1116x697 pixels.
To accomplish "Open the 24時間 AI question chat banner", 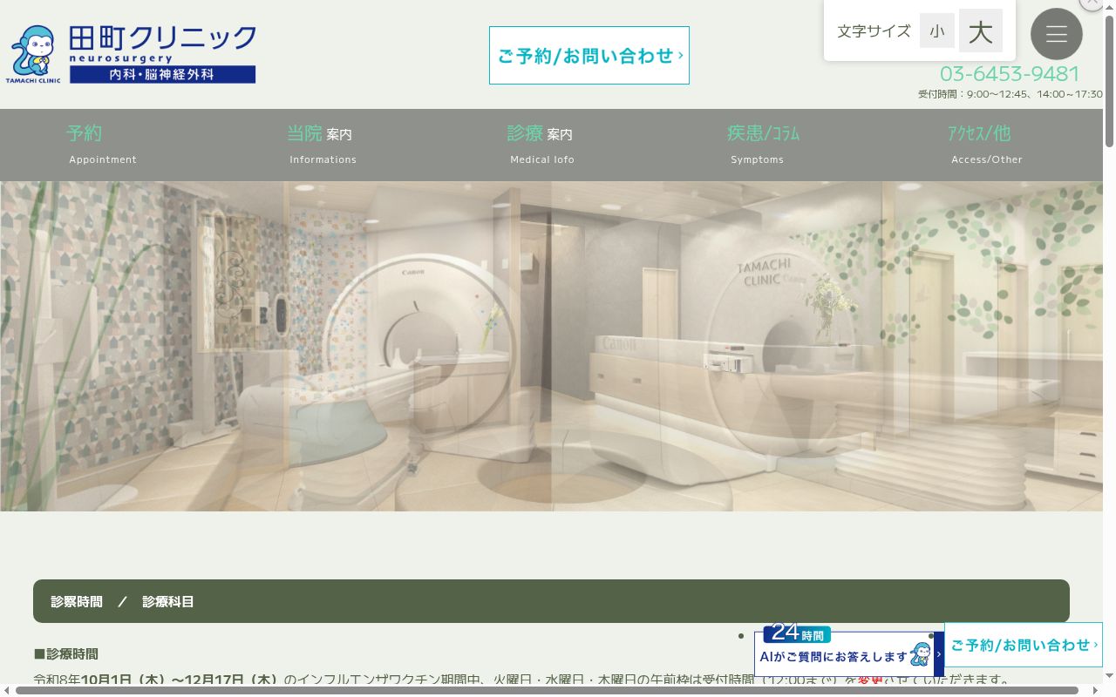I will pos(848,651).
